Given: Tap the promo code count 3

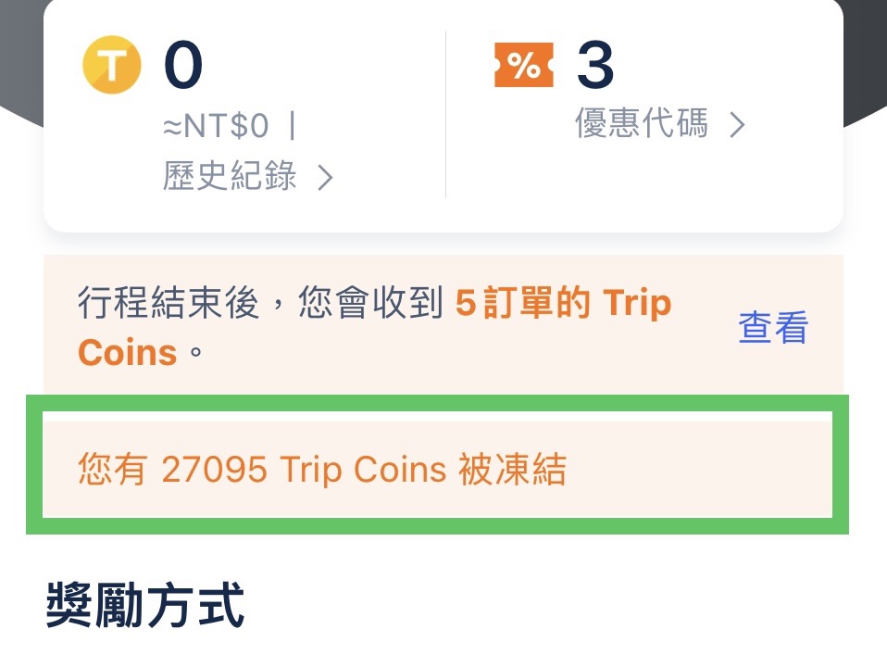Looking at the screenshot, I should (x=595, y=65).
